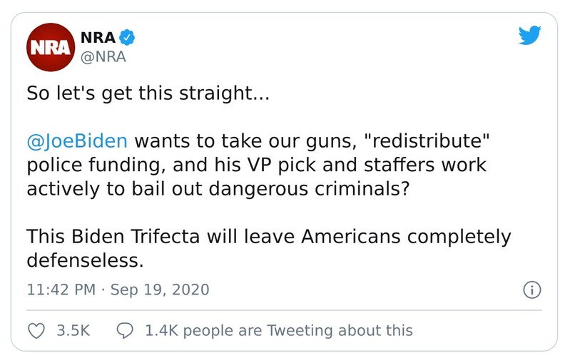This screenshot has width=570, height=363.
Task: Open the Twitter info circle icon
Action: (531, 290)
